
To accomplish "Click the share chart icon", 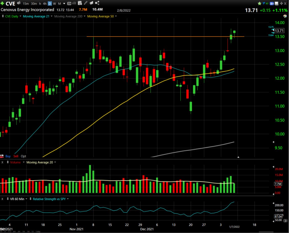I will 97,3.
